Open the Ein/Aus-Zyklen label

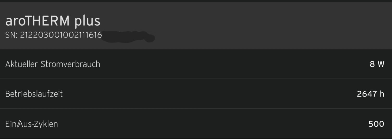(x=32, y=124)
